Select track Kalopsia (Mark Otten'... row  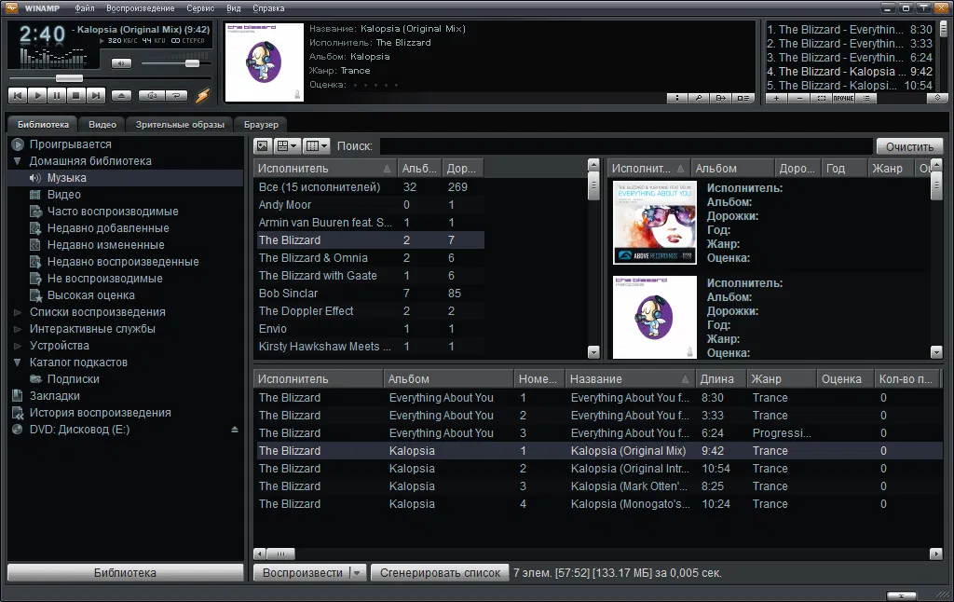coord(598,486)
